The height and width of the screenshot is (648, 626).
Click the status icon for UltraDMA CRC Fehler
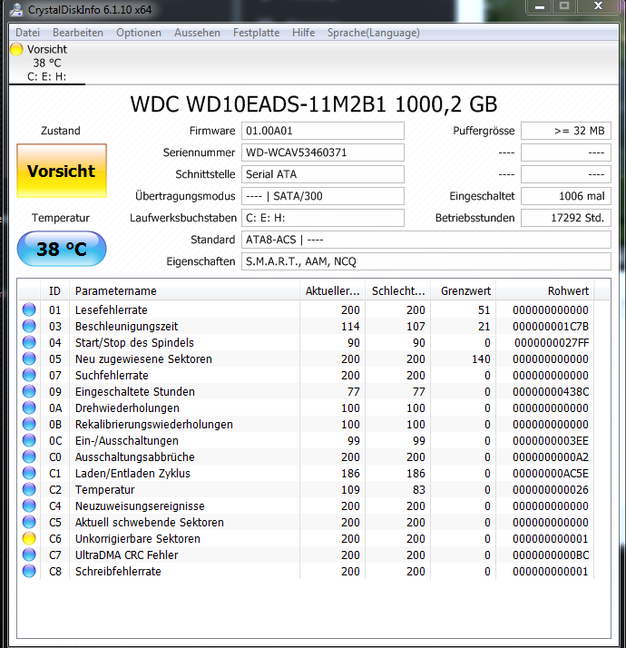[29, 555]
